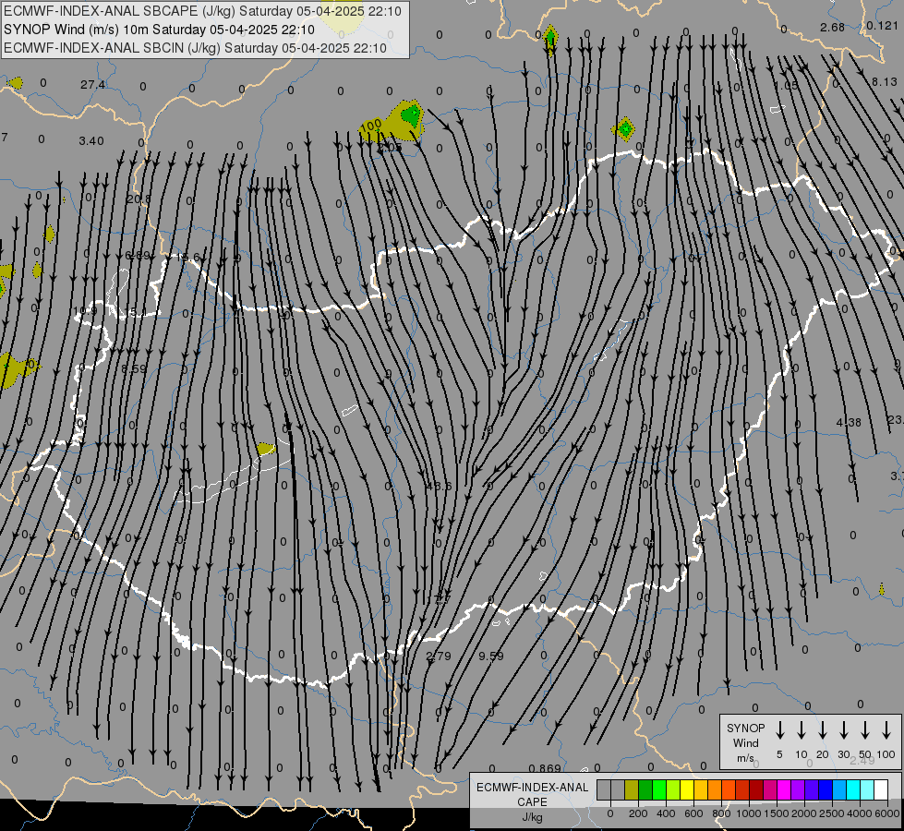Image resolution: width=904 pixels, height=831 pixels.
Task: Click the 2.79 value on the map
Action: 439,656
